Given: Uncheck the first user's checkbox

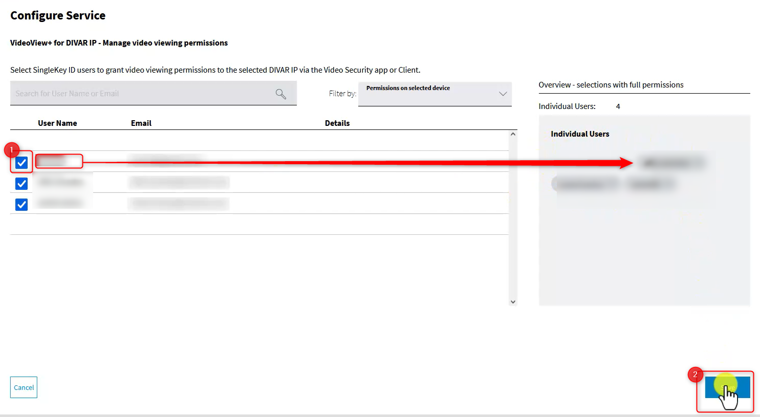Looking at the screenshot, I should coord(21,163).
